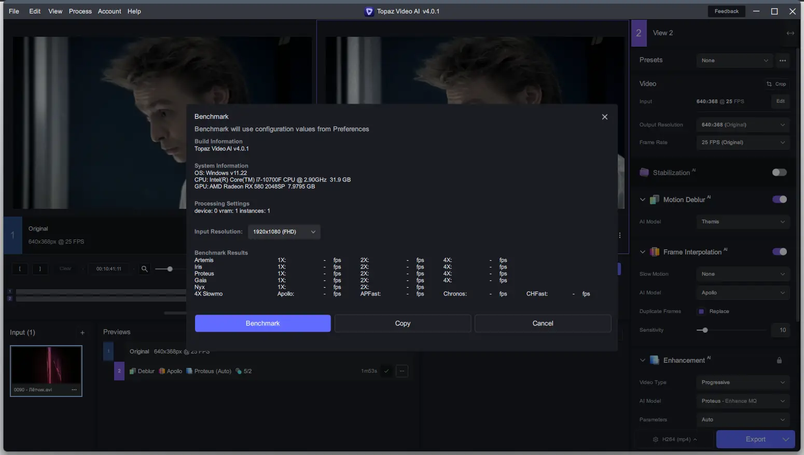Select the Original view 1 marker
804x455 pixels.
coord(13,235)
